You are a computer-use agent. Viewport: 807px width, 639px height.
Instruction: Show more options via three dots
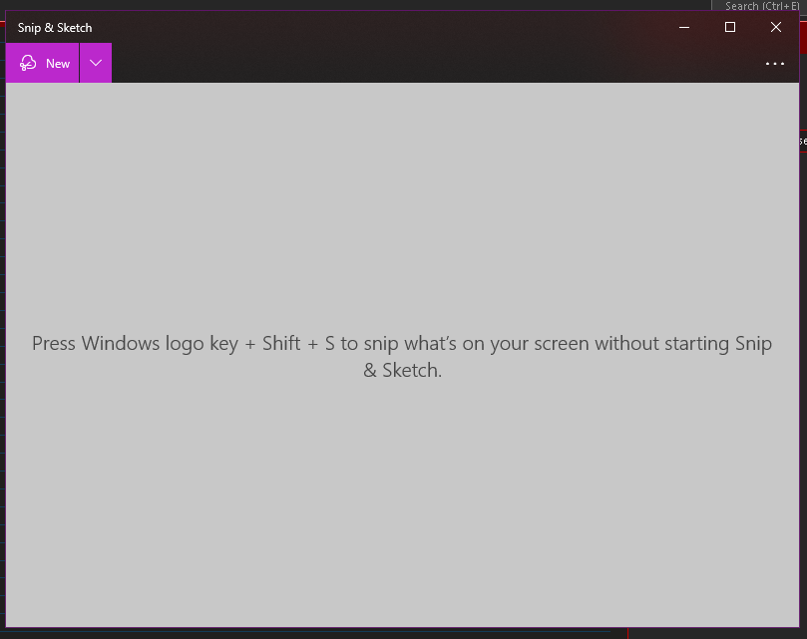(774, 64)
